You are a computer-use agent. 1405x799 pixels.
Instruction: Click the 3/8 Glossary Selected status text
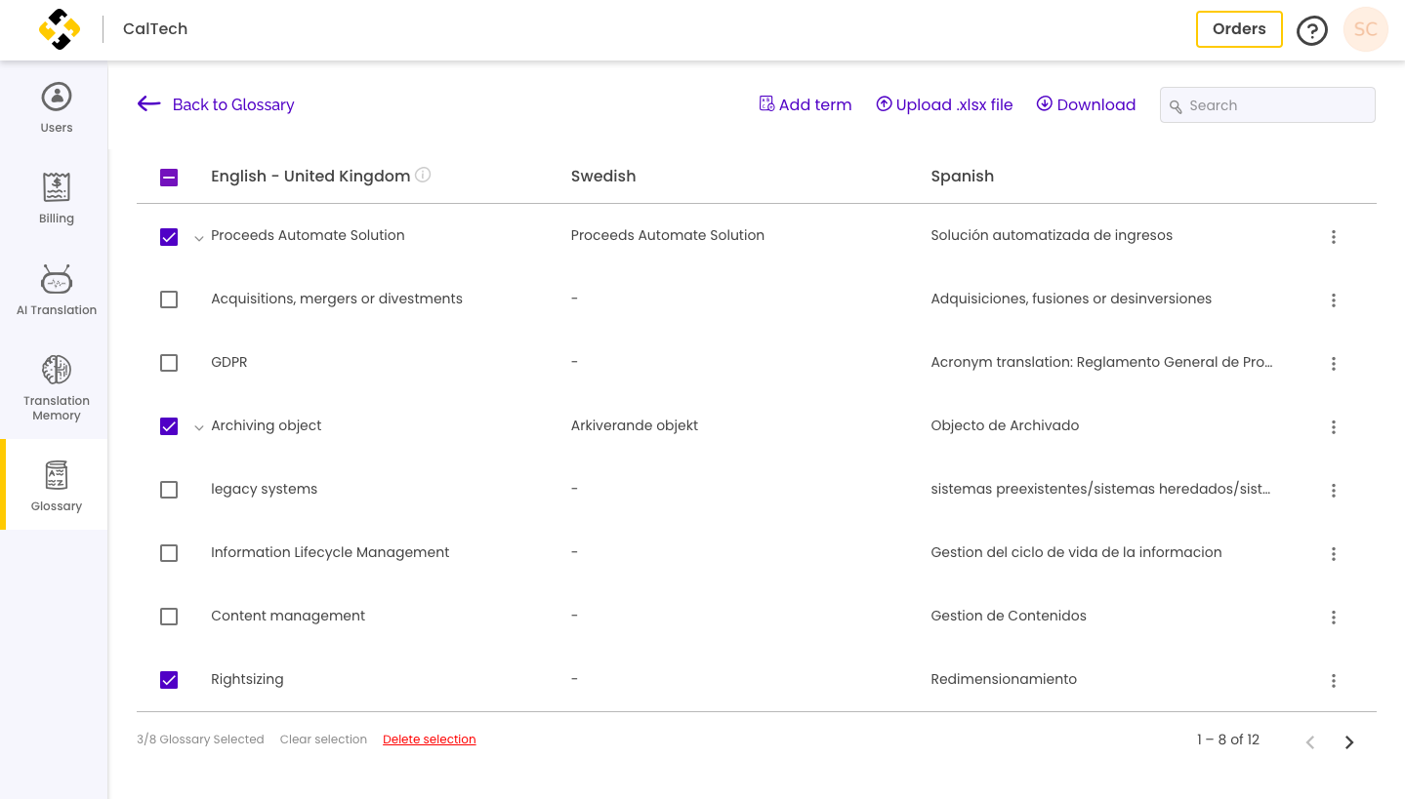[200, 739]
